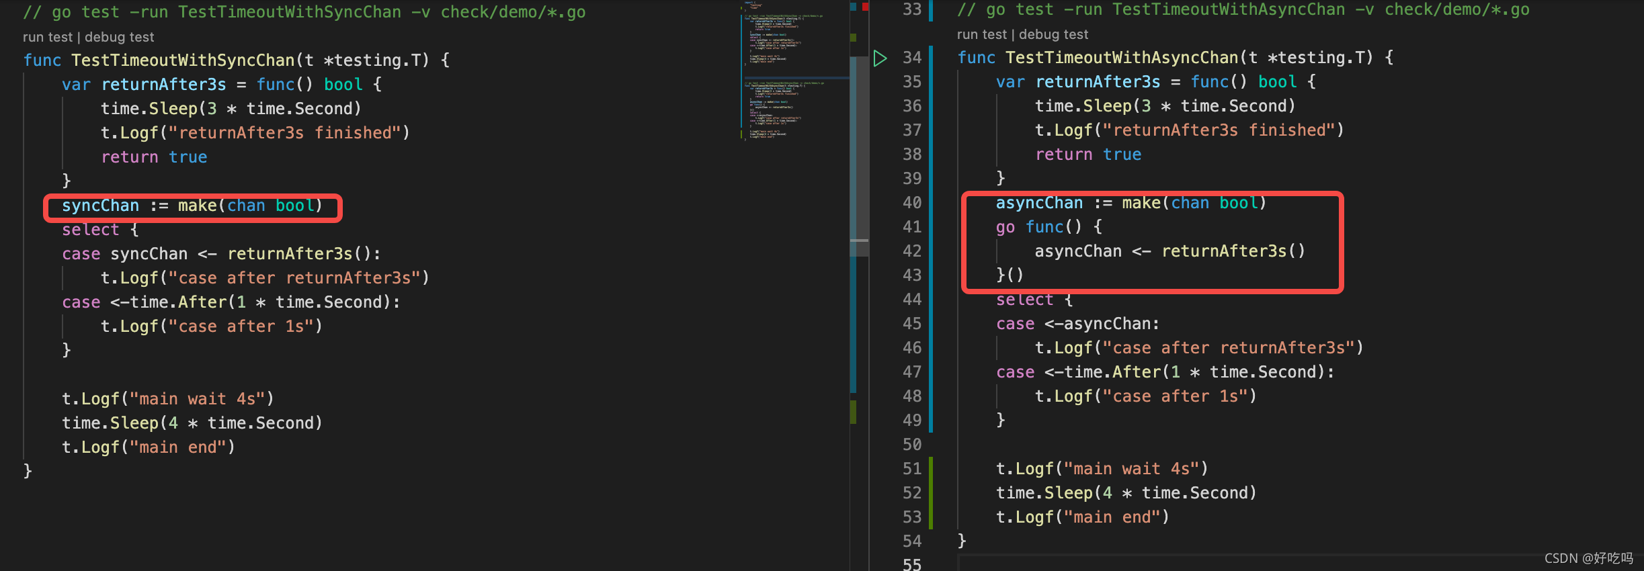Click 'asyncChan := make(chan bool)' on line 40
The height and width of the screenshot is (571, 1644).
(1131, 203)
